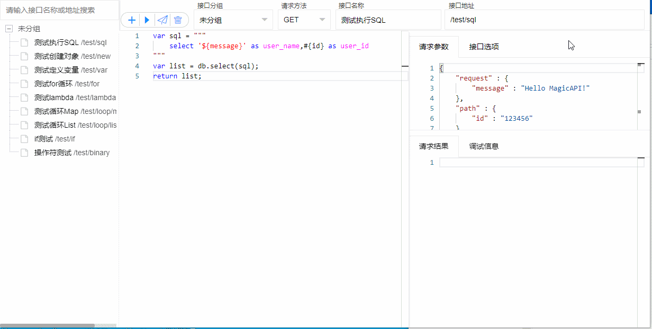The width and height of the screenshot is (652, 329).
Task: Click file icon beside 测试创建对象
Action: [x=24, y=56]
